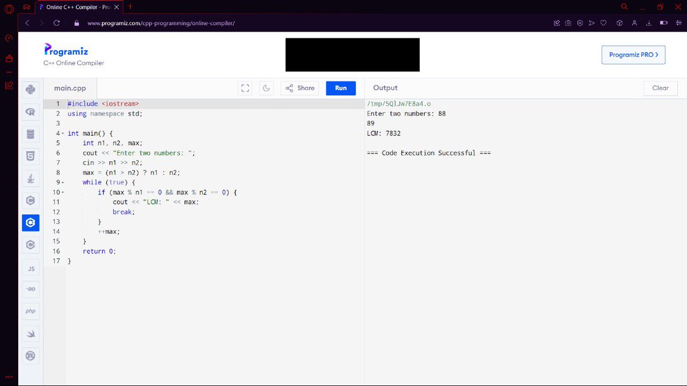Viewport: 687px width, 386px height.
Task: Click the 'using namespace std;' line
Action: point(105,114)
